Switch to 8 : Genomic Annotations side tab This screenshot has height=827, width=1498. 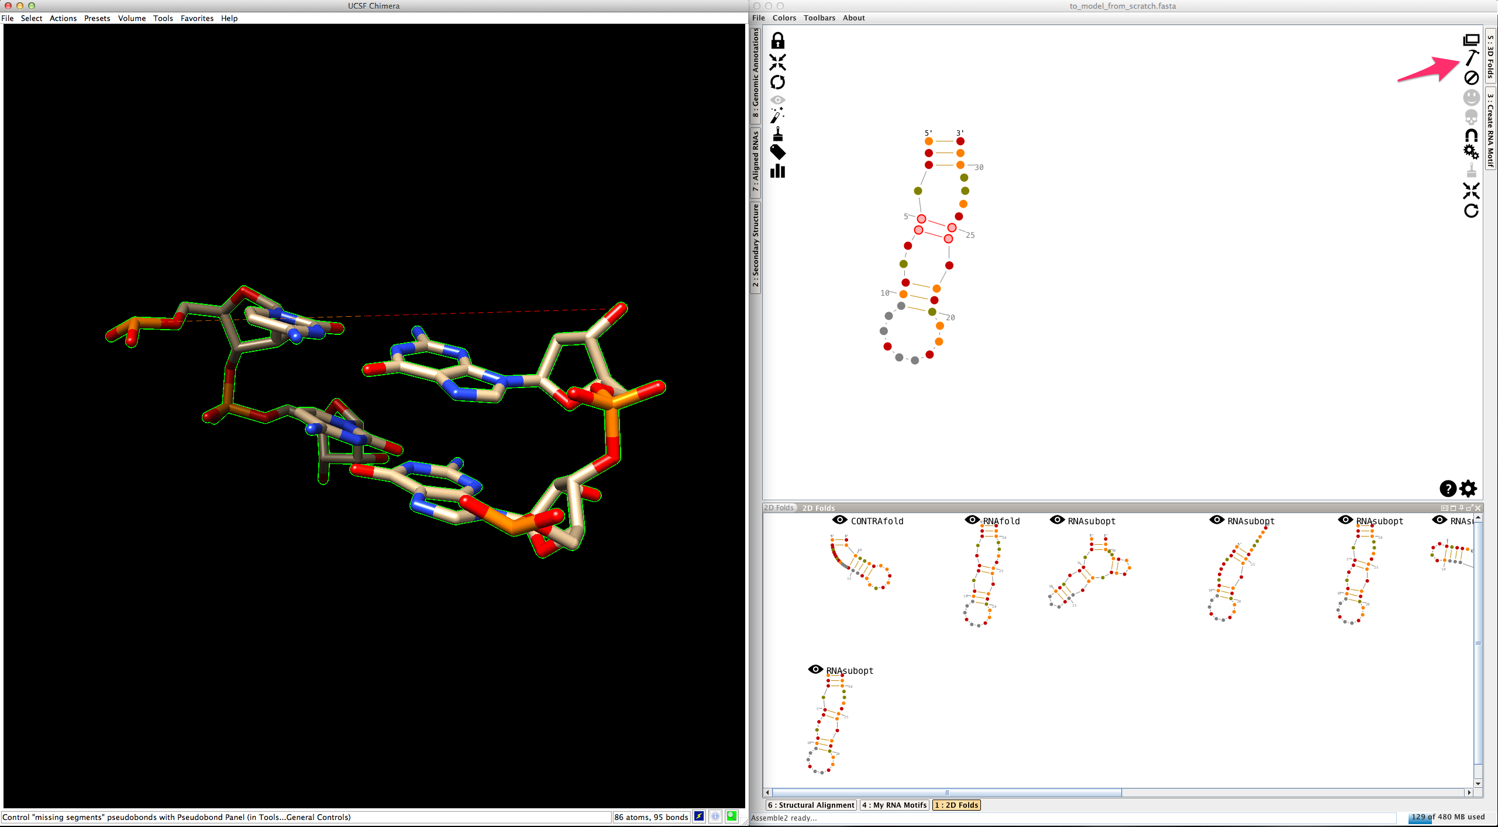756,75
